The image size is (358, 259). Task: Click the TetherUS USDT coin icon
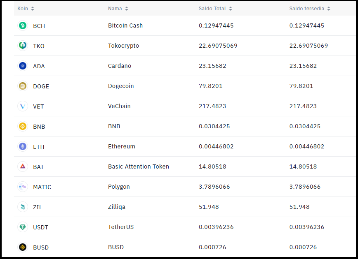pos(23,227)
